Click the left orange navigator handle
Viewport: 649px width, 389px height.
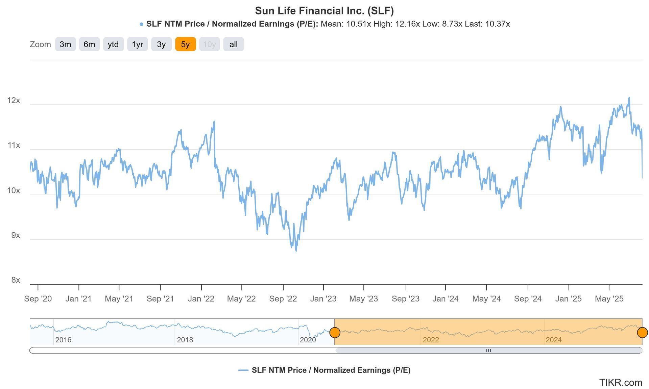pyautogui.click(x=335, y=333)
